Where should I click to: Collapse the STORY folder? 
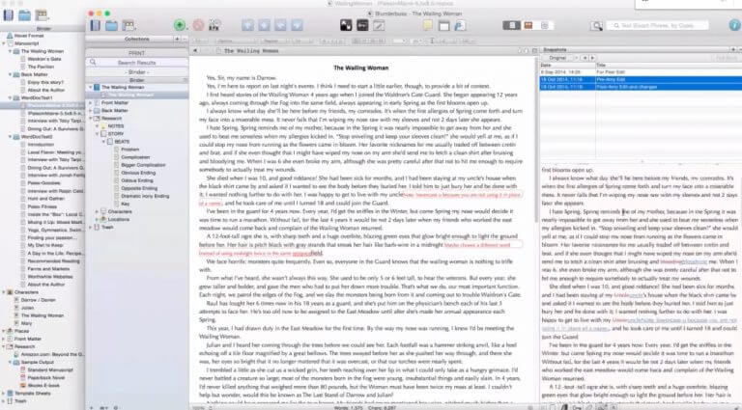[98, 134]
